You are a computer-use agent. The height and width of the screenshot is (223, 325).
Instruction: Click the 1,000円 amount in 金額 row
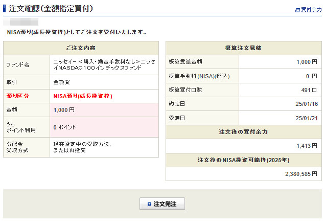point(64,109)
